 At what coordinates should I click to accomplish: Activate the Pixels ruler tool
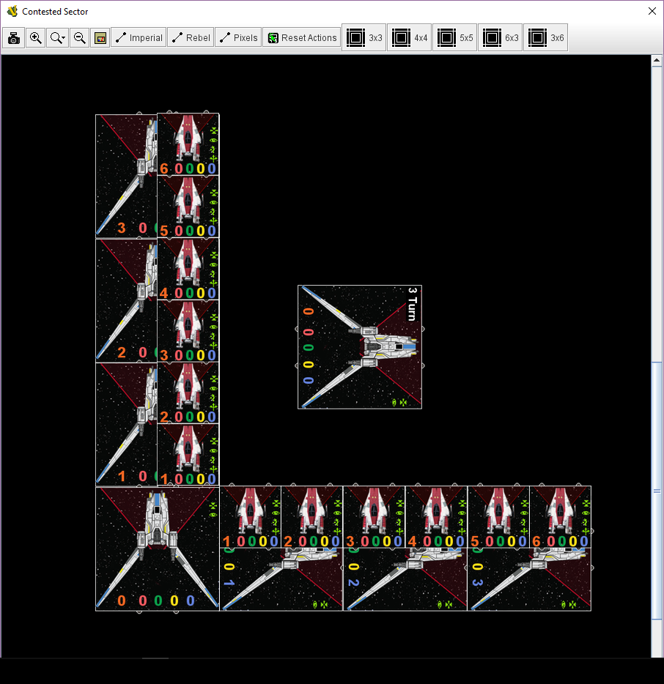(x=237, y=37)
